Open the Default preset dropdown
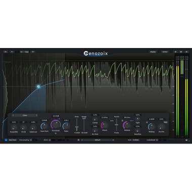 click(x=98, y=140)
